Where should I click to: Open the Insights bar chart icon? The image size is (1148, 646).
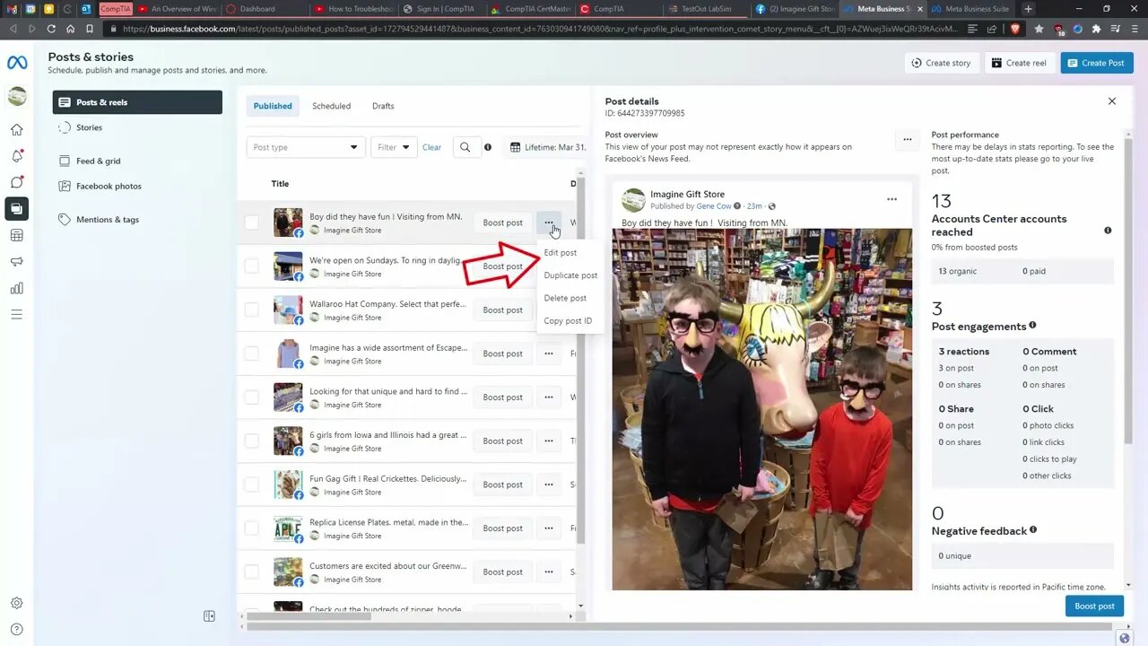[x=17, y=288]
